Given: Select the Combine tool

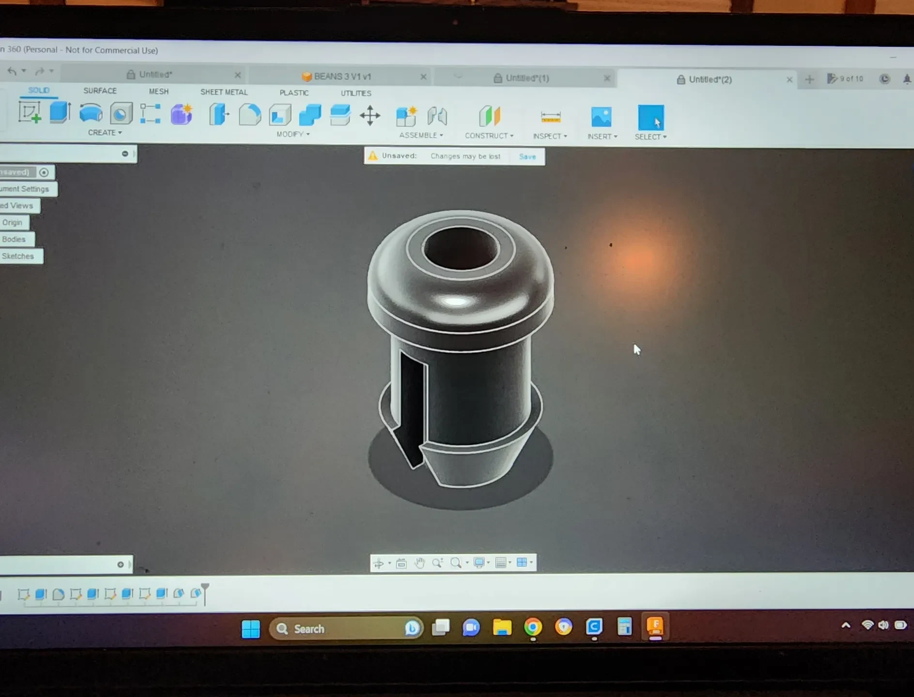Looking at the screenshot, I should (x=310, y=116).
